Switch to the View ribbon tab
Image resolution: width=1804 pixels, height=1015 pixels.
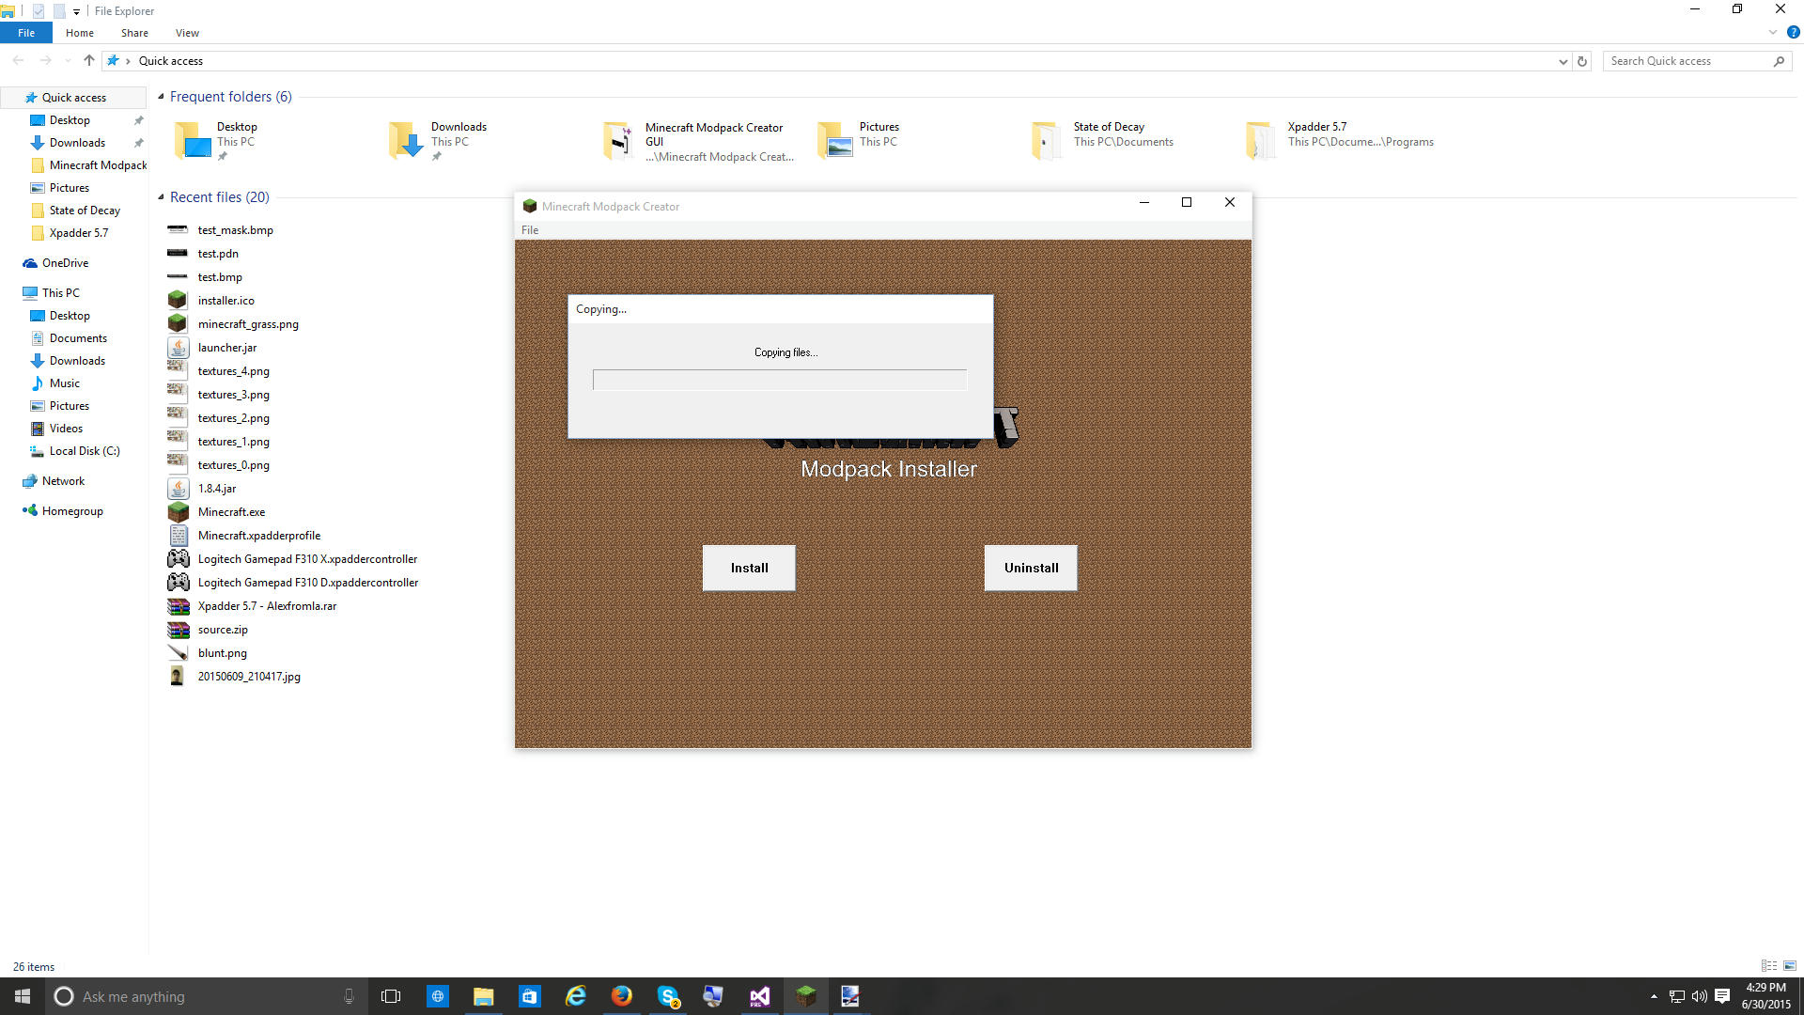click(x=187, y=33)
